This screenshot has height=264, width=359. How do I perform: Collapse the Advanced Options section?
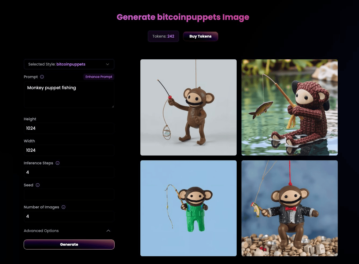tap(41, 231)
